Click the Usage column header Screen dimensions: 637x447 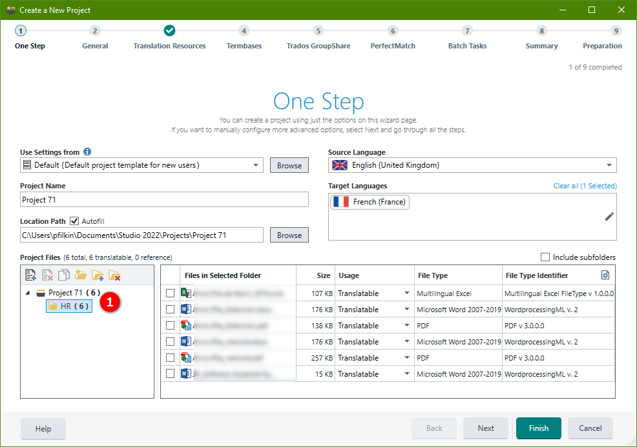coord(375,275)
